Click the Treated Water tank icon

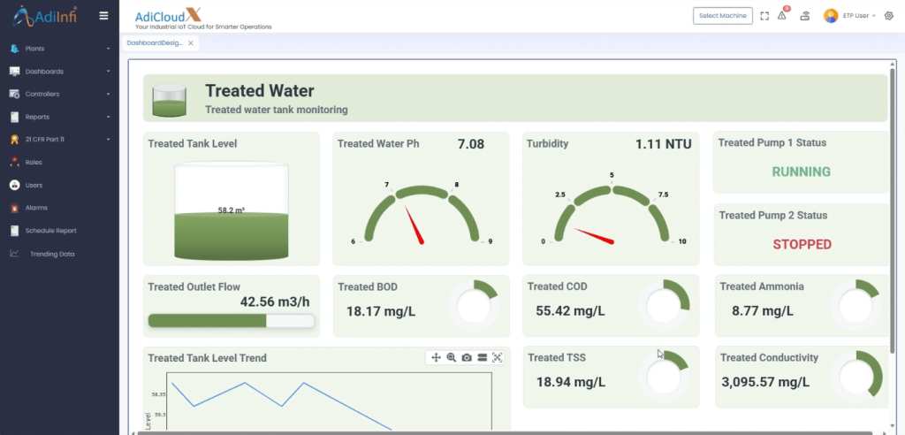[169, 99]
